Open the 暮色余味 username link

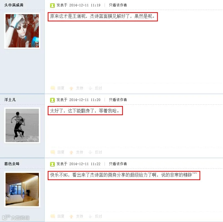pos(12,164)
